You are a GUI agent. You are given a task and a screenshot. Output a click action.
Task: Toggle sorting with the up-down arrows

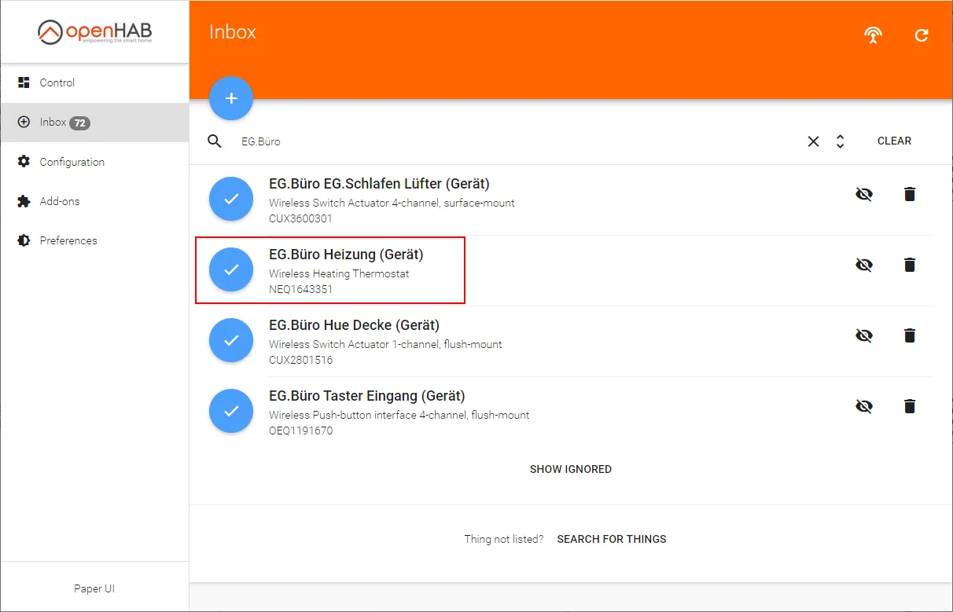click(840, 141)
